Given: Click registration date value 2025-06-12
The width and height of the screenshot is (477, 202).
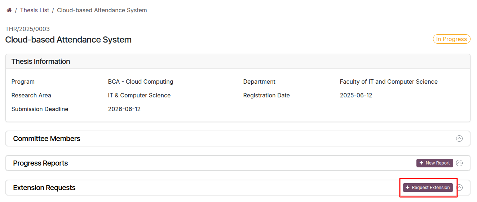Looking at the screenshot, I should pos(356,95).
